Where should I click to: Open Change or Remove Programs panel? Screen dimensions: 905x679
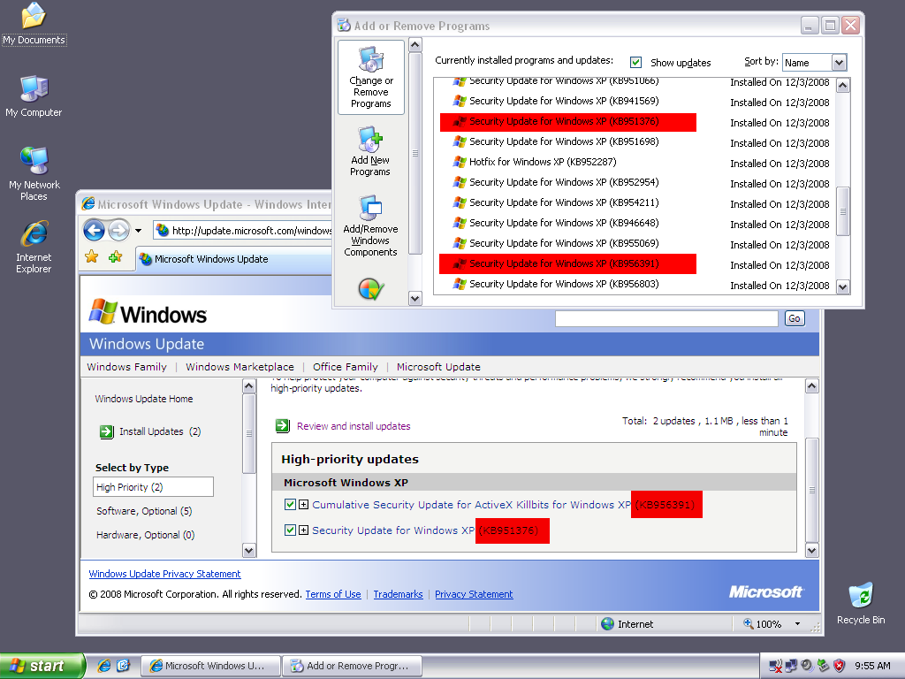pos(371,78)
